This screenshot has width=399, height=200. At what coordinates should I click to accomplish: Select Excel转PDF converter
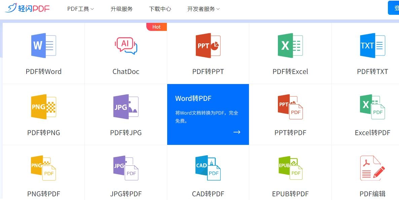coord(372,115)
